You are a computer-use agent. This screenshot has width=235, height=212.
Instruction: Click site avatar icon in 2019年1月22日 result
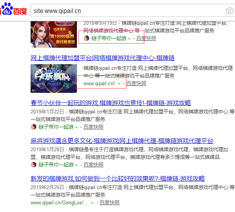[x=34, y=127]
